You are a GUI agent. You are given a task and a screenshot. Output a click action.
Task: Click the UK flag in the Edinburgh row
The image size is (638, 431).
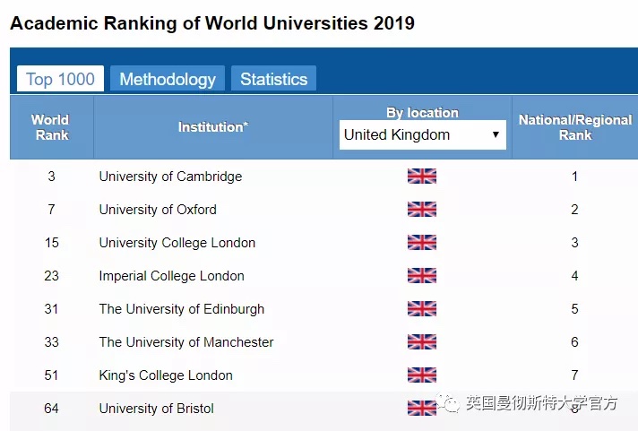[x=422, y=309]
